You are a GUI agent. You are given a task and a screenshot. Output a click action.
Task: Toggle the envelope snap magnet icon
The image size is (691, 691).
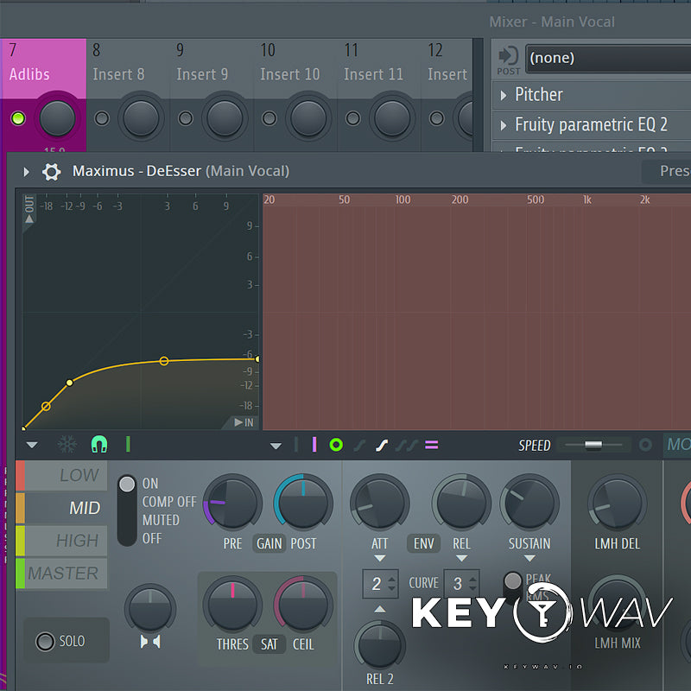click(99, 445)
